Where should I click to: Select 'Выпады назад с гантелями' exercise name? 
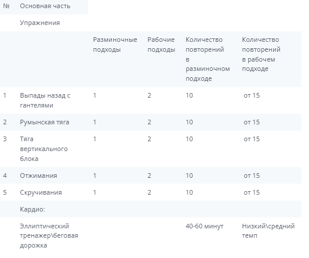coord(45,101)
